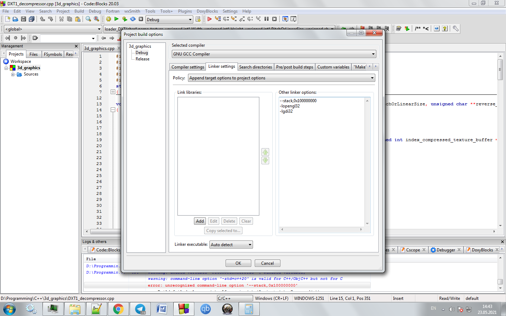Expand the code fold at line 7
506x316 pixels.
(113, 92)
